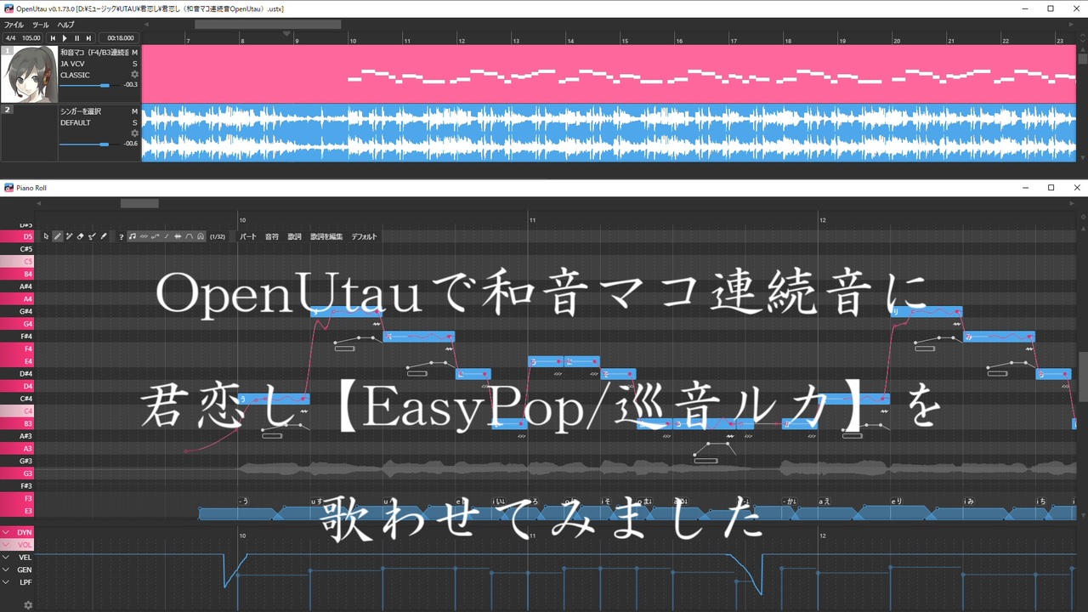The width and height of the screenshot is (1088, 612).
Task: Start playback with the play button
Action: tap(65, 38)
